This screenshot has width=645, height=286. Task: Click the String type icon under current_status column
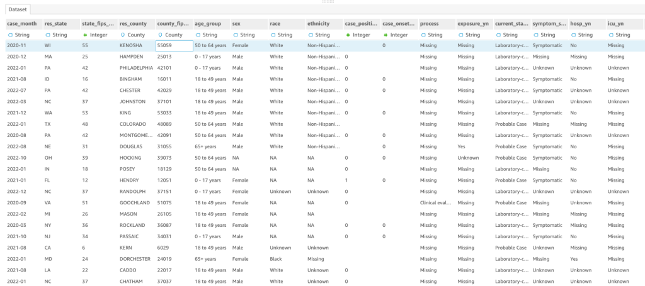pos(499,35)
